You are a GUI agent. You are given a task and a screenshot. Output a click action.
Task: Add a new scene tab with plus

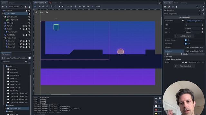[61, 3]
